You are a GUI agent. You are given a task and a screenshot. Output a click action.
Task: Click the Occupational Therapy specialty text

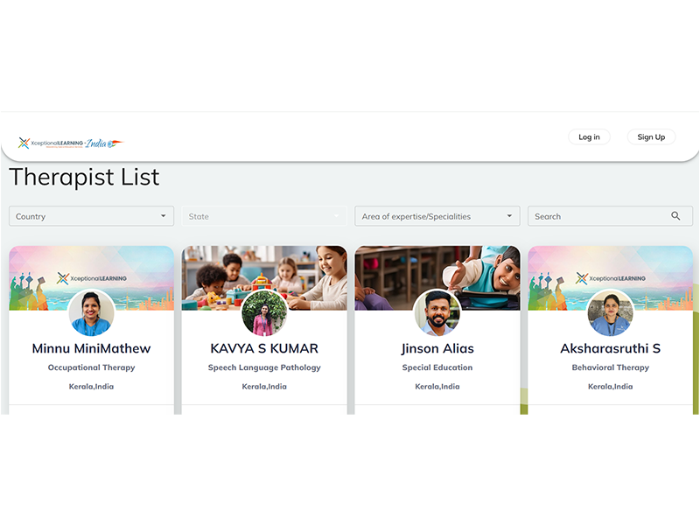coord(91,367)
